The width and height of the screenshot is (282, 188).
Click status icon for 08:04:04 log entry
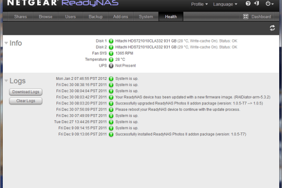[111, 91]
